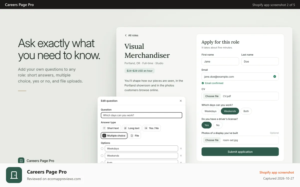
Task: Go back to All roles
Action: click(x=131, y=35)
